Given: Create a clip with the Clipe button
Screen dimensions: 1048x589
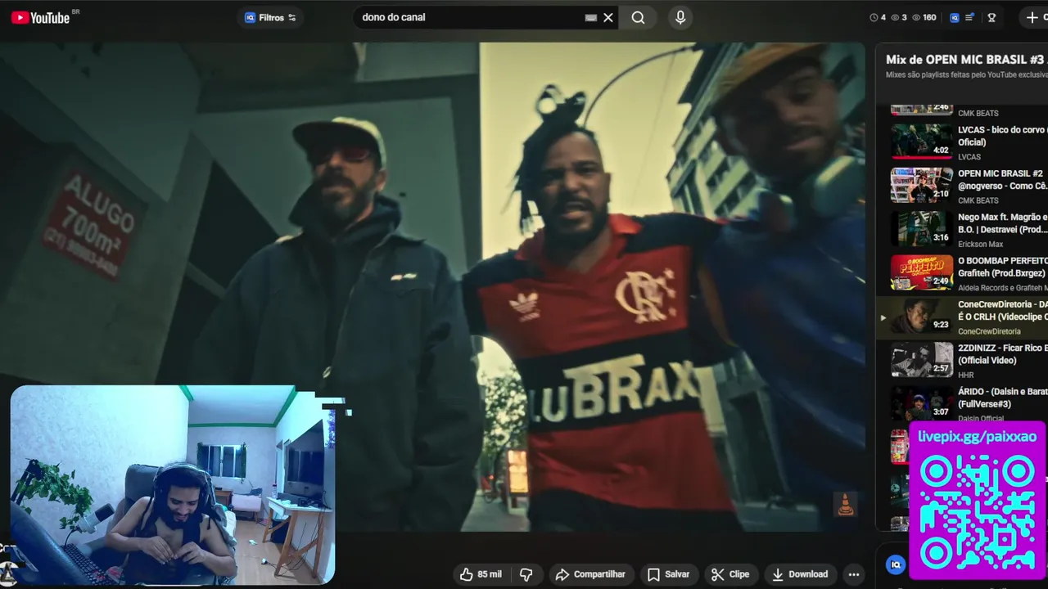Looking at the screenshot, I should point(730,574).
